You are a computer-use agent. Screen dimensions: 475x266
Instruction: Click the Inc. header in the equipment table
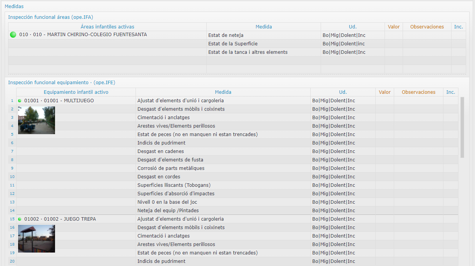(451, 92)
